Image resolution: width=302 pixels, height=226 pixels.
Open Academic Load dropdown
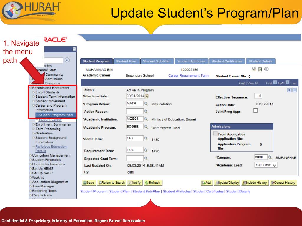point(266,165)
